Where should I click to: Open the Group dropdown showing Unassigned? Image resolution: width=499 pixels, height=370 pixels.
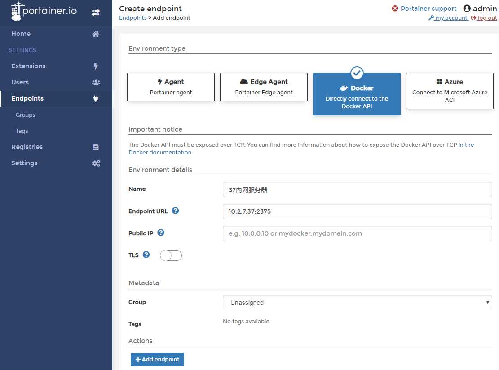(358, 303)
